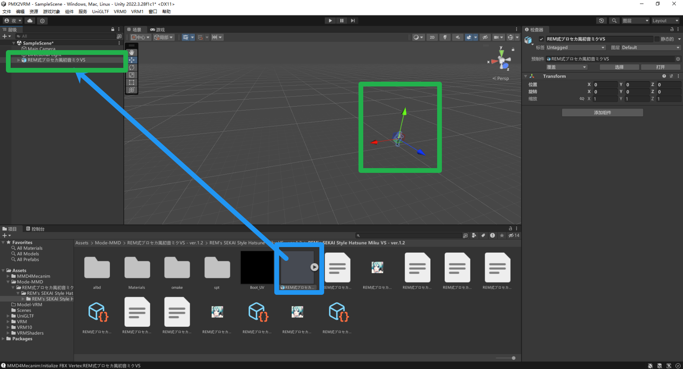The image size is (683, 369).
Task: Select the VRM10 folder in project tree
Action: (x=25, y=327)
